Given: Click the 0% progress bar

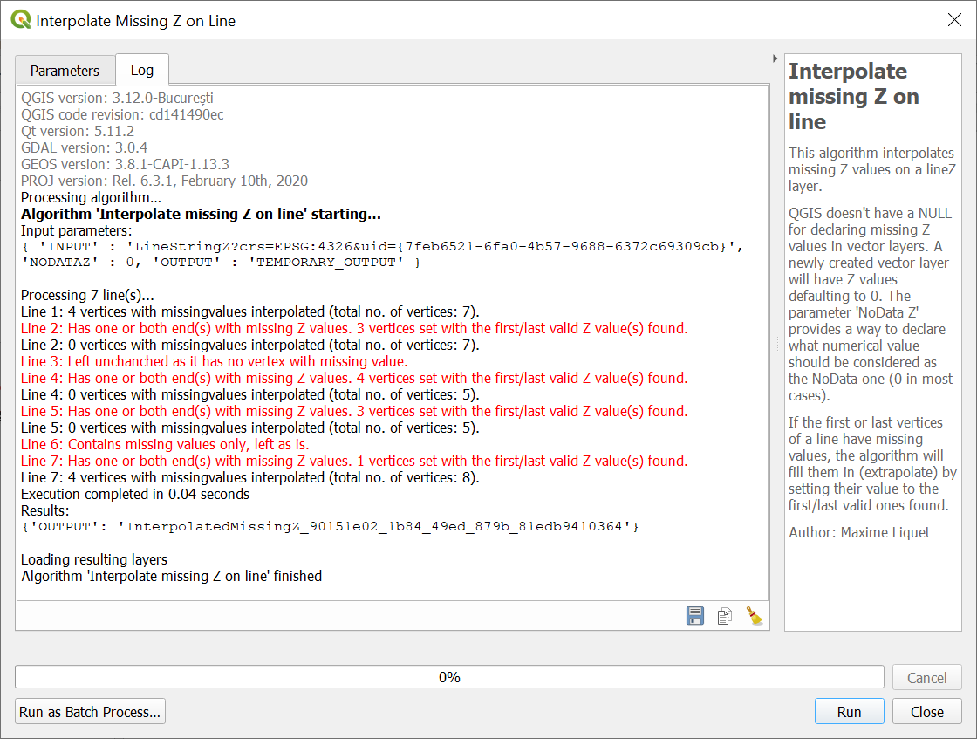Looking at the screenshot, I should click(449, 677).
